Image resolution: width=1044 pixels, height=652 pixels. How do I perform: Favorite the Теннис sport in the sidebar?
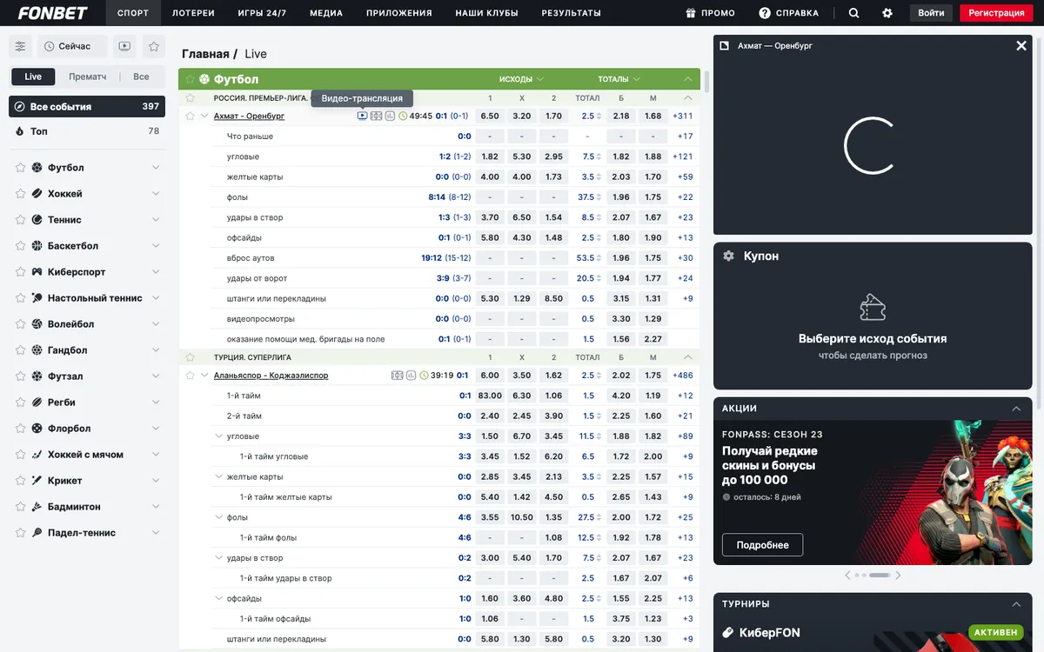[x=20, y=220]
